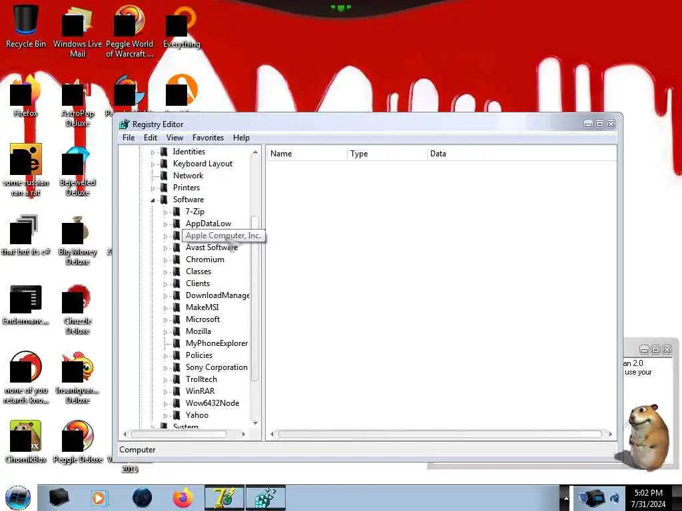The width and height of the screenshot is (682, 511).
Task: Select the Sony Corporation key
Action: pyautogui.click(x=216, y=367)
